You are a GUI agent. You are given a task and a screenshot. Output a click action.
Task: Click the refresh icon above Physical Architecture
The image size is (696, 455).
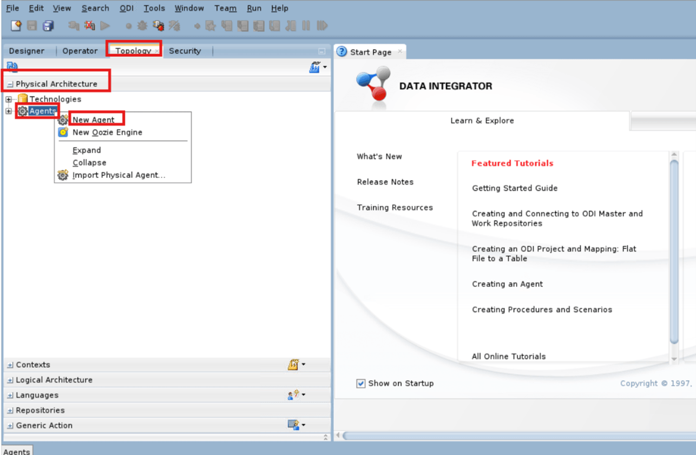click(11, 66)
